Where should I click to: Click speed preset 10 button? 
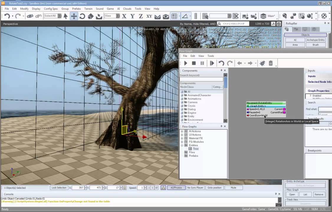click(156, 188)
